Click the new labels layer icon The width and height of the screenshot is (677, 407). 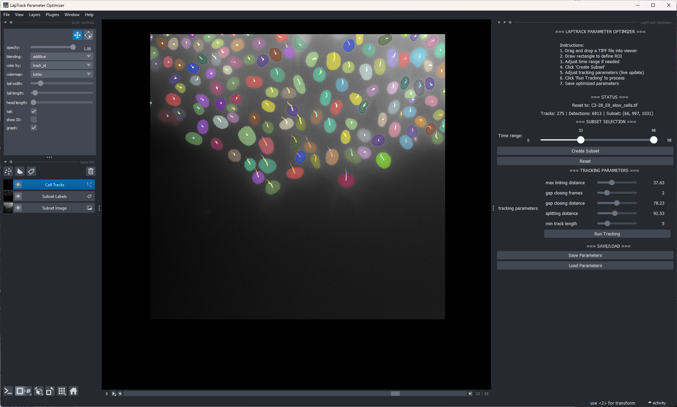(x=31, y=171)
